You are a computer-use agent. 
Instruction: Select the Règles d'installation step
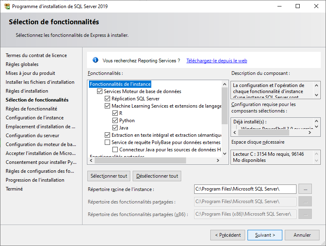point(27,91)
